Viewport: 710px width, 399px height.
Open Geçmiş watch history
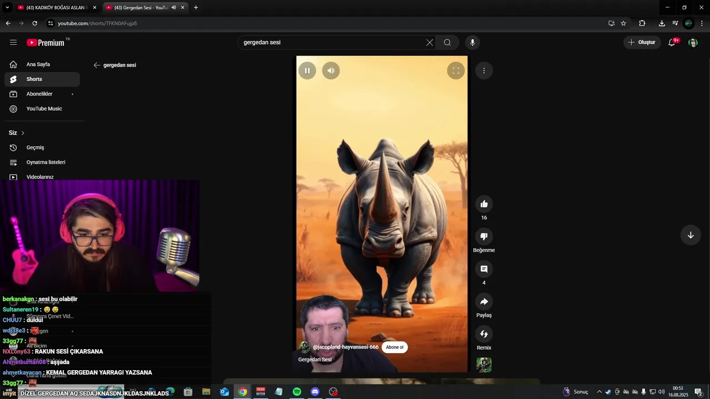(x=42, y=147)
